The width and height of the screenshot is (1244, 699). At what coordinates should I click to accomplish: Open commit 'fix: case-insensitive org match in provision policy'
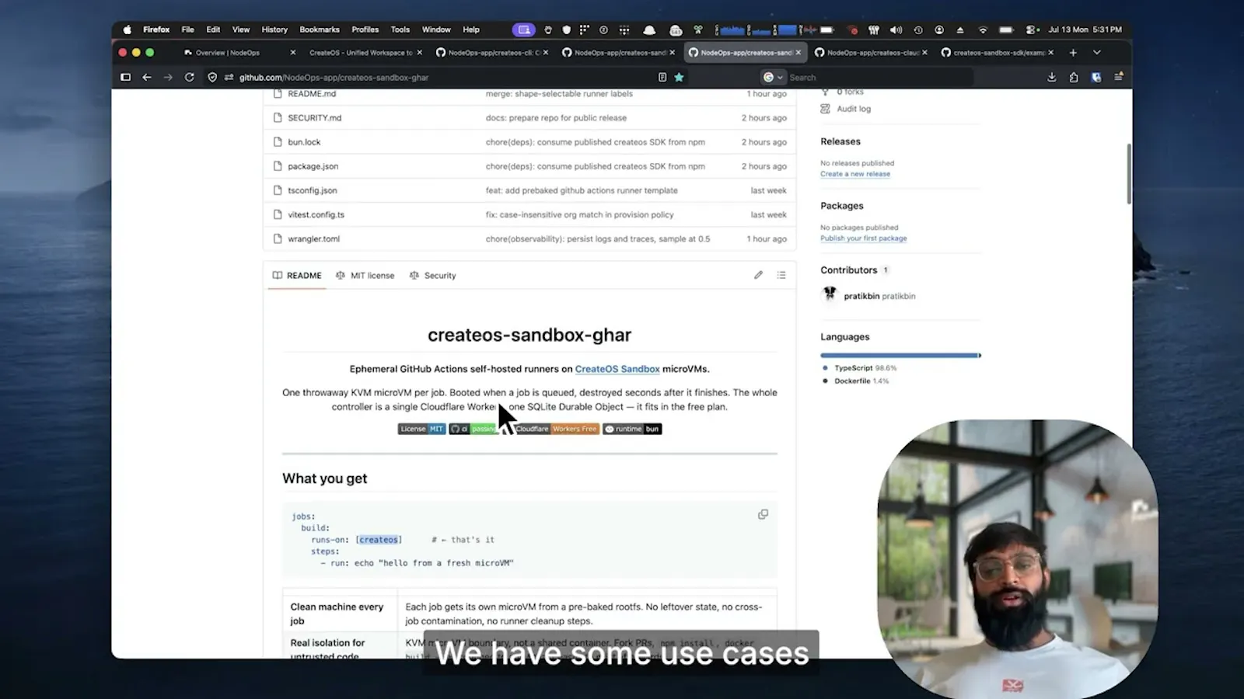click(579, 214)
